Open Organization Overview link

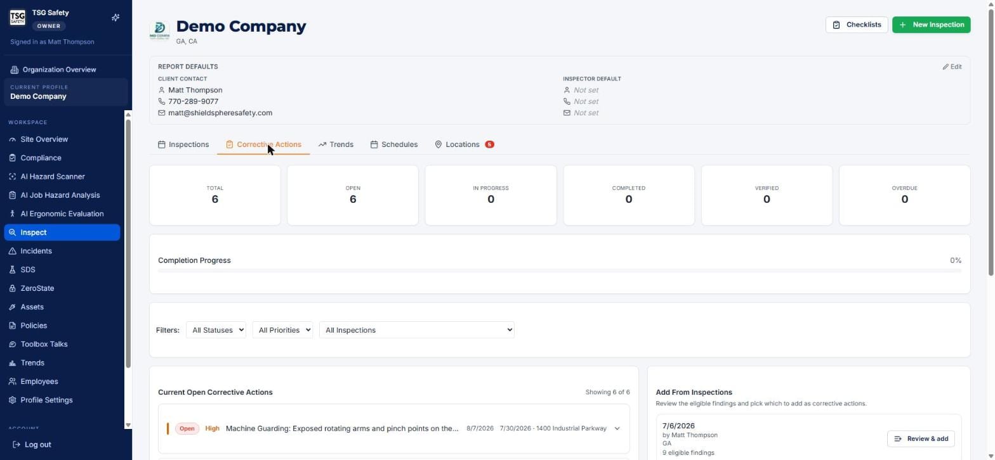(53, 70)
